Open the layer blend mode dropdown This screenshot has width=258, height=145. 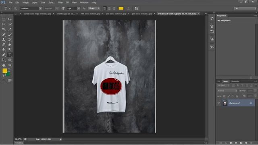[227, 91]
